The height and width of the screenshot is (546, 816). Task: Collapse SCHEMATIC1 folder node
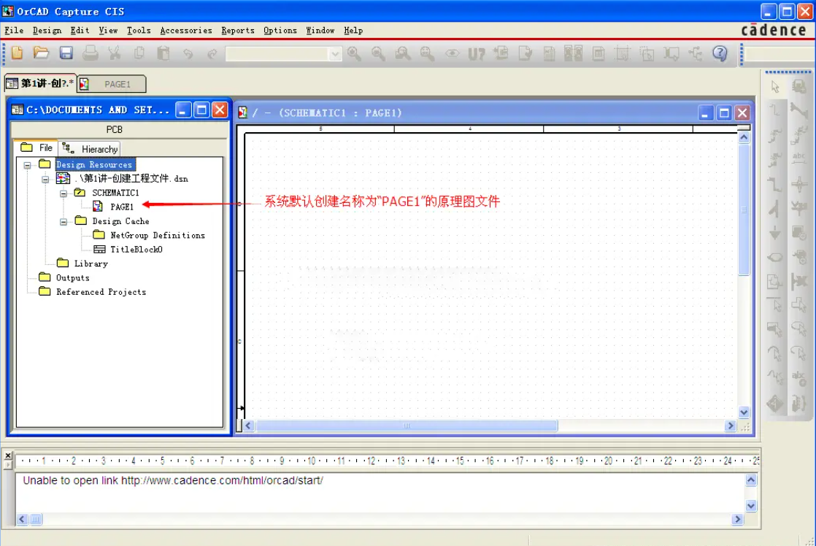point(63,193)
